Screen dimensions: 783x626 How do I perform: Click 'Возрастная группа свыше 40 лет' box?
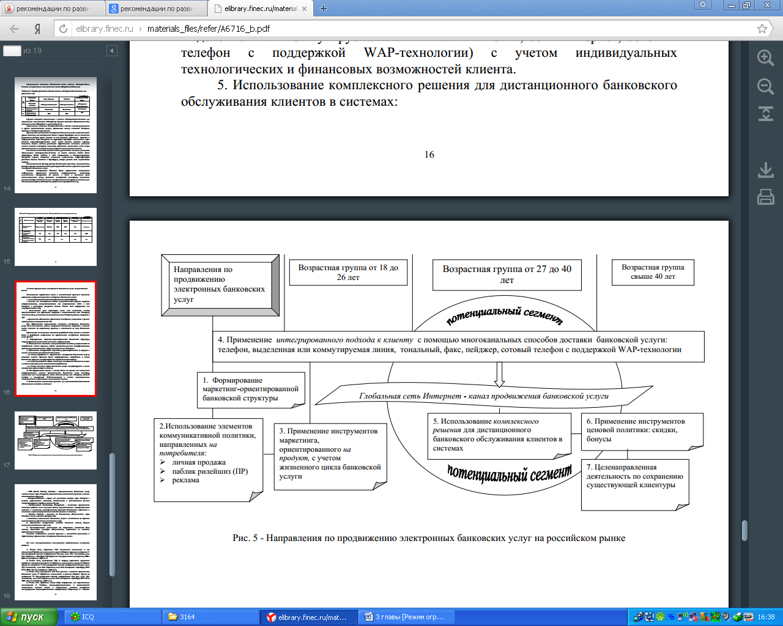(653, 272)
